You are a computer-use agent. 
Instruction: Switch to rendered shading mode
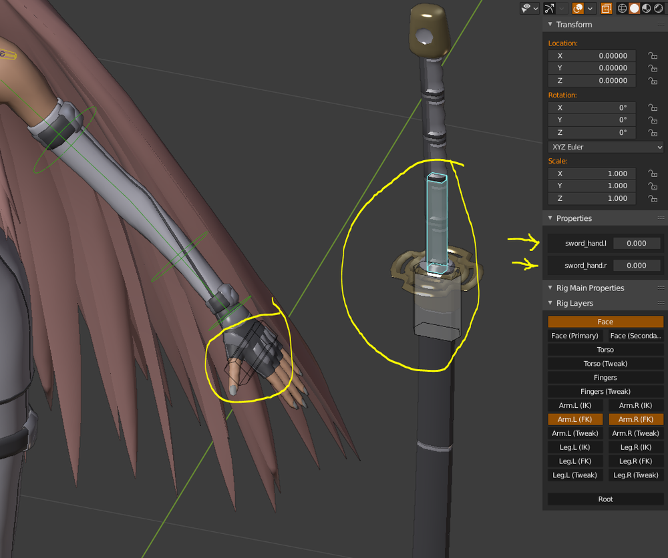coord(658,8)
